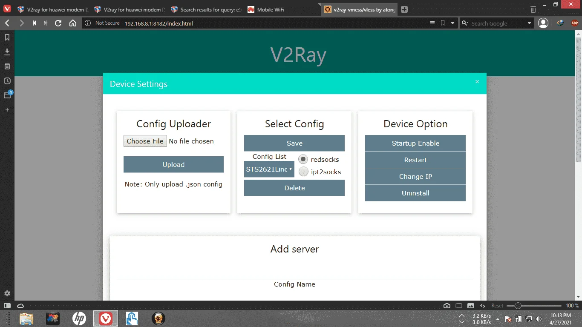Close the Device Settings dialog

coord(477,82)
